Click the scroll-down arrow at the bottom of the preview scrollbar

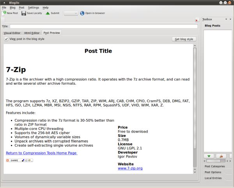pyautogui.click(x=195, y=172)
